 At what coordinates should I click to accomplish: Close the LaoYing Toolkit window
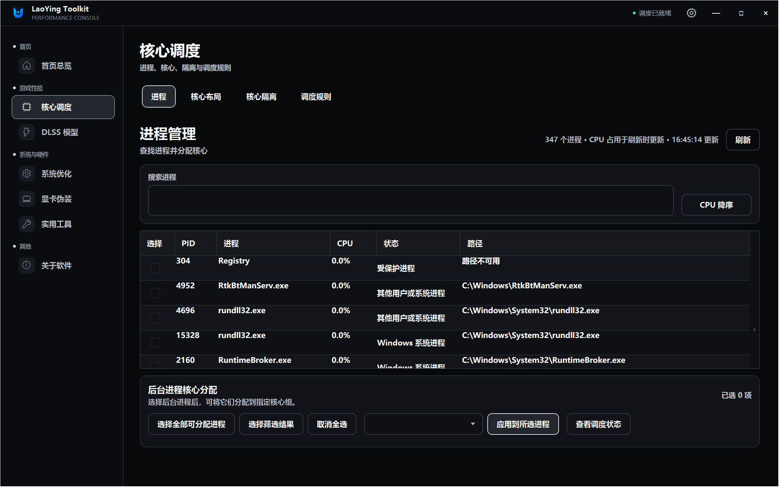(766, 13)
